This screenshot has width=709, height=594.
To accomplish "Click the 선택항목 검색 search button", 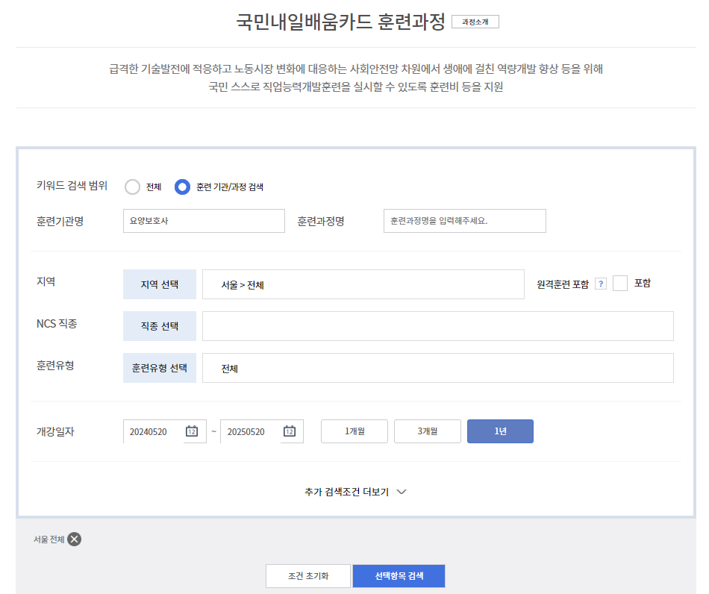I will pos(399,575).
